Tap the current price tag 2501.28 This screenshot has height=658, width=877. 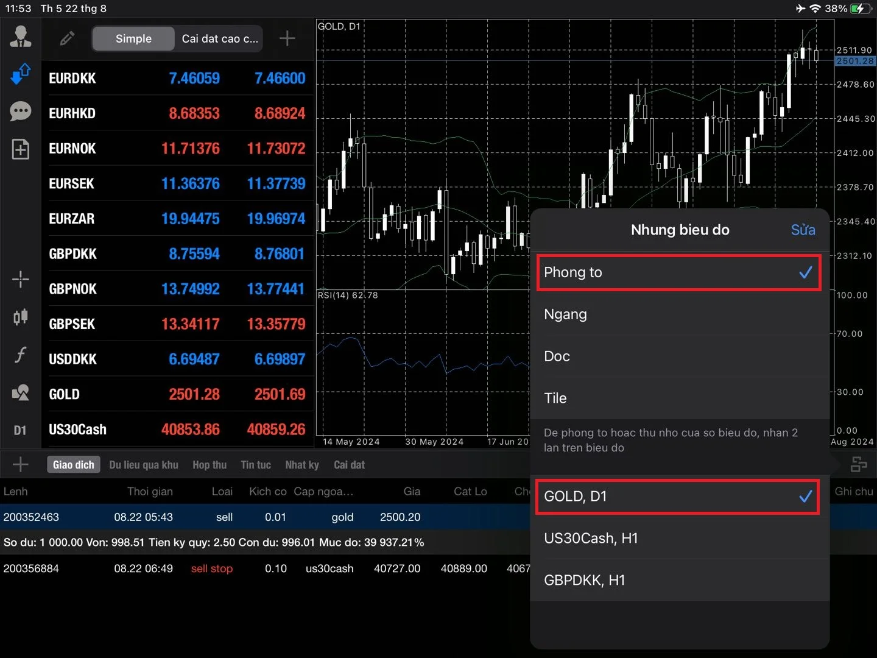pyautogui.click(x=855, y=61)
